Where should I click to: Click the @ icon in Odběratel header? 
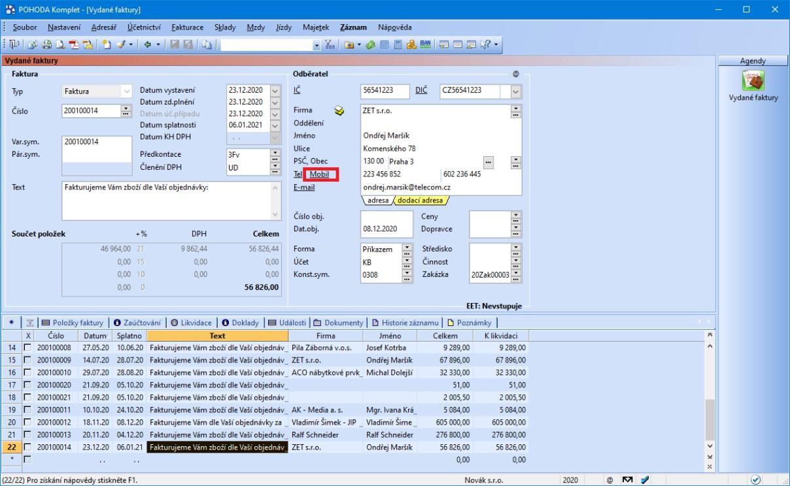tap(516, 74)
